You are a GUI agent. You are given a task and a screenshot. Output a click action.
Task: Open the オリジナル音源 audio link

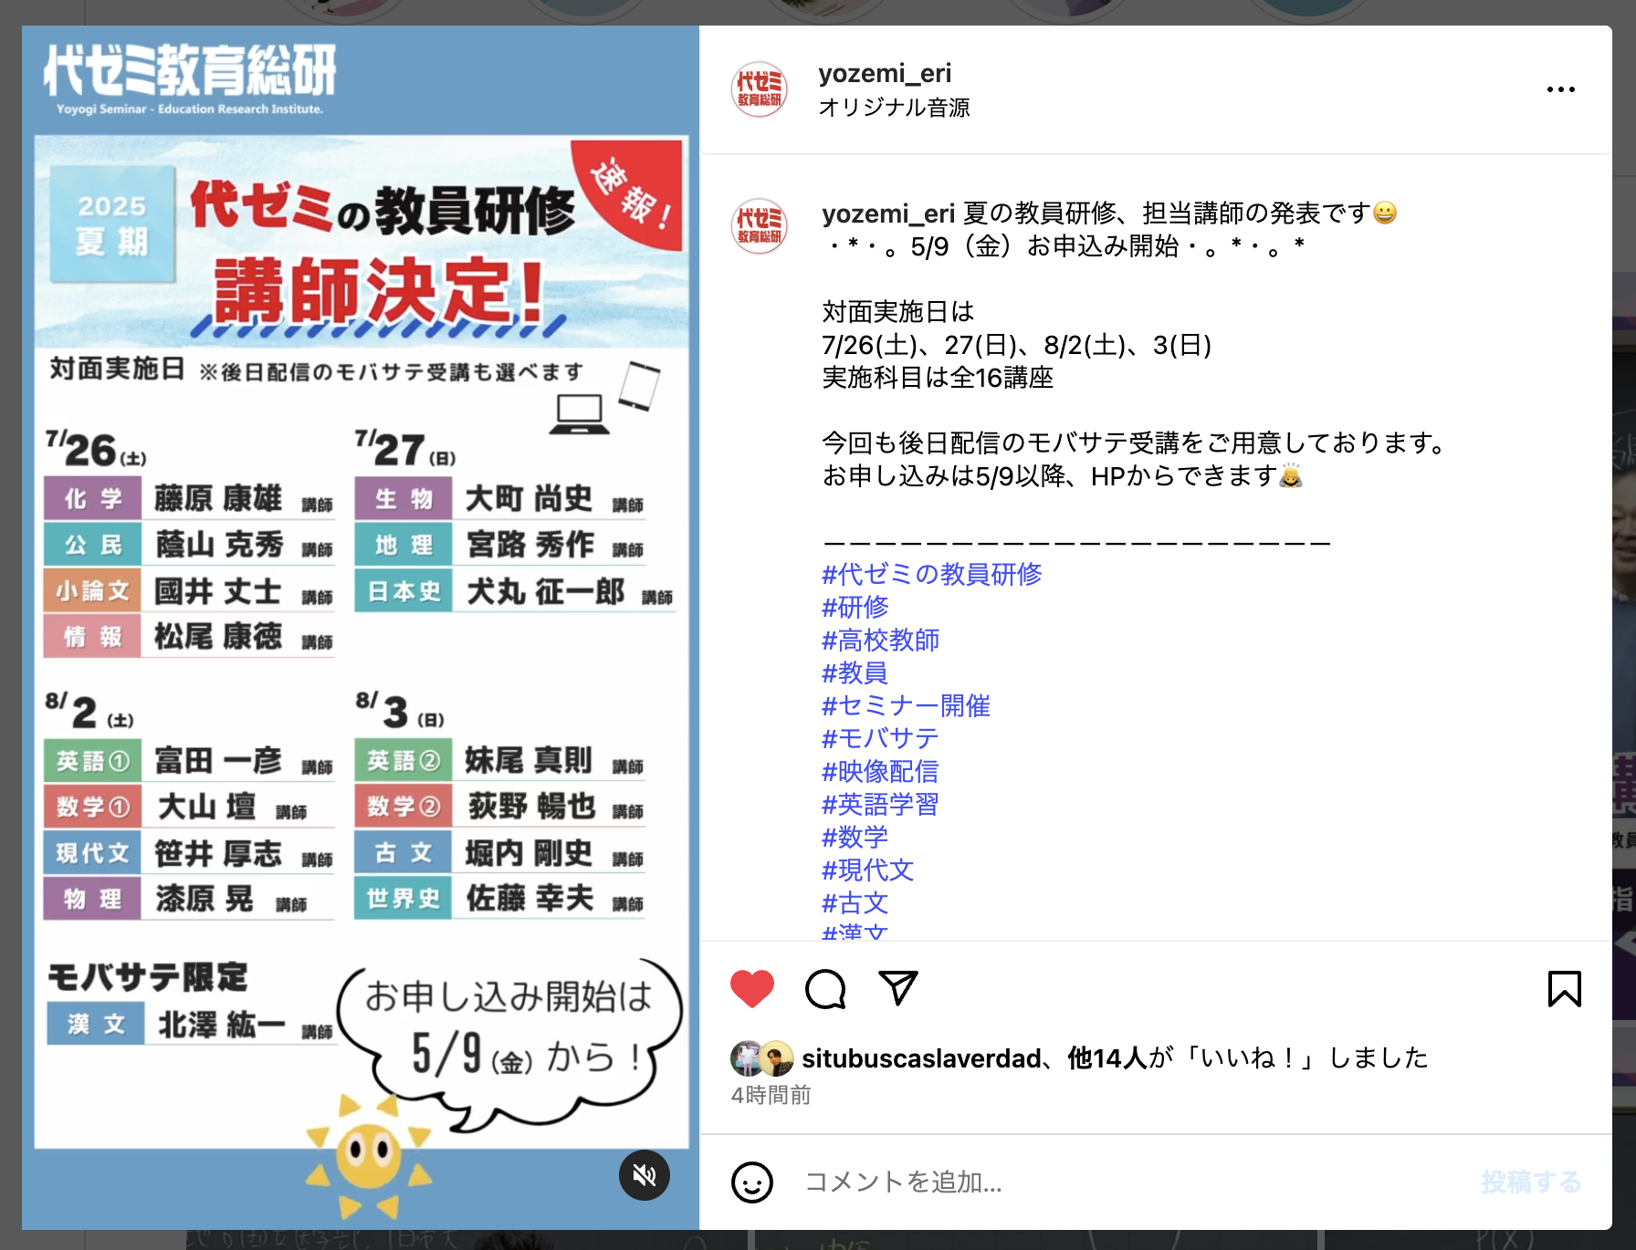click(894, 108)
